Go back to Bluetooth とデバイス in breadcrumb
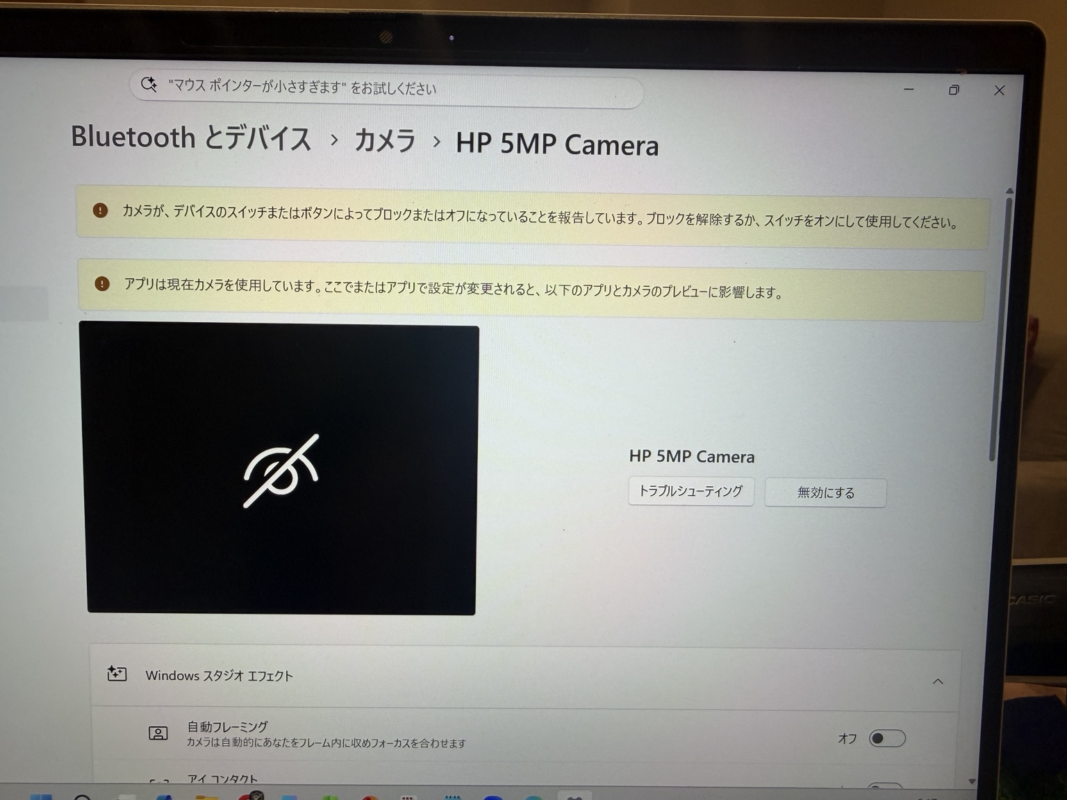This screenshot has height=800, width=1067. [x=191, y=137]
